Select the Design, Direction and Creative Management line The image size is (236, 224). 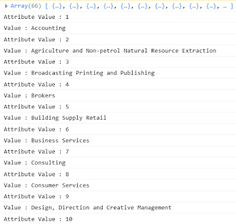(x=118, y=207)
